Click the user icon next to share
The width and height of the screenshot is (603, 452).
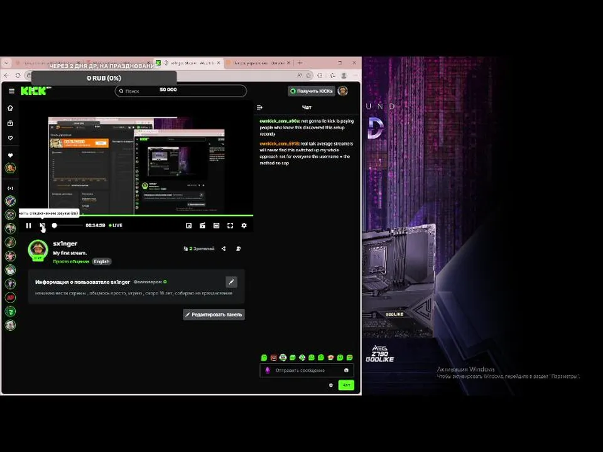pyautogui.click(x=239, y=249)
